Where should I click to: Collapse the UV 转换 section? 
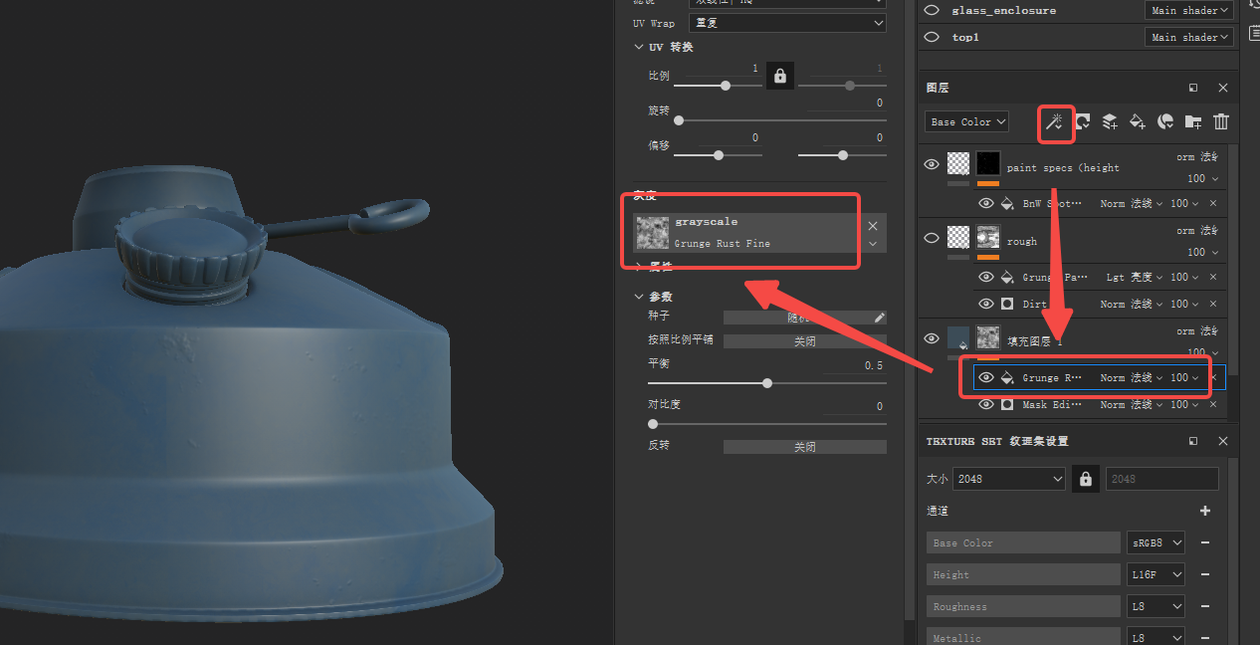pyautogui.click(x=639, y=47)
